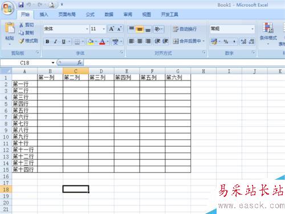Open fill color dropdown arrow

96,42
